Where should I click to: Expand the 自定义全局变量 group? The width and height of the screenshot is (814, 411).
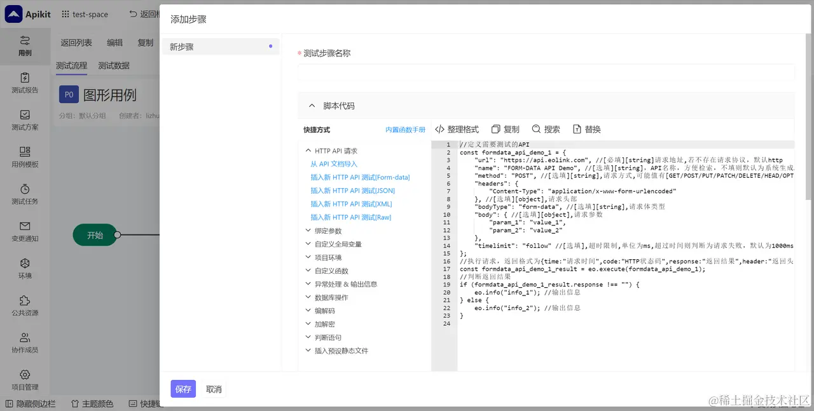tap(308, 244)
